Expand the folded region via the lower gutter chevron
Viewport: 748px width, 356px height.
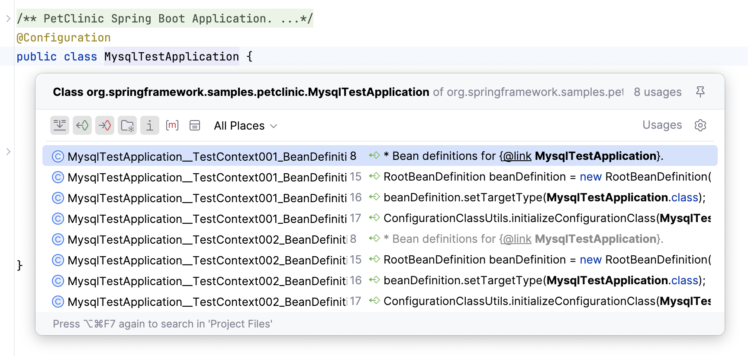coord(8,152)
